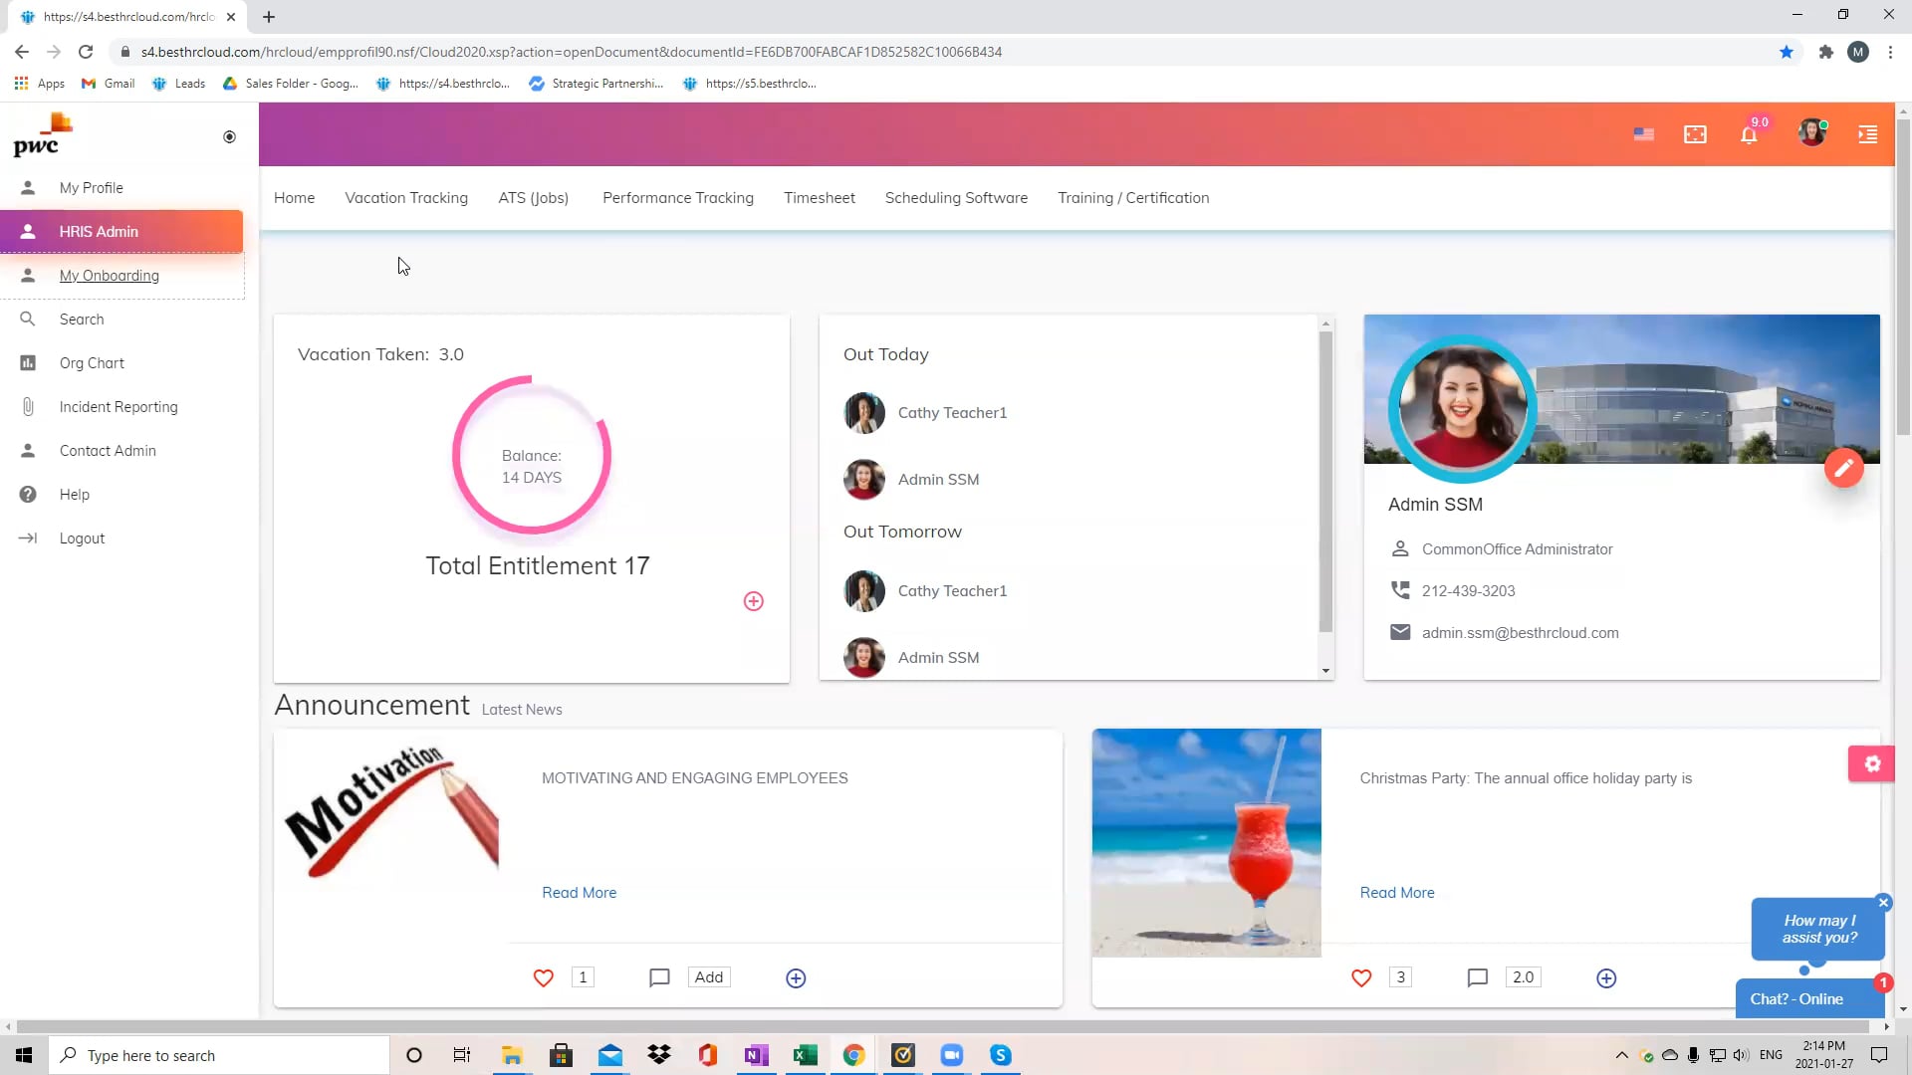The width and height of the screenshot is (1912, 1075).
Task: Click Windows taskbar search box
Action: pyautogui.click(x=219, y=1055)
